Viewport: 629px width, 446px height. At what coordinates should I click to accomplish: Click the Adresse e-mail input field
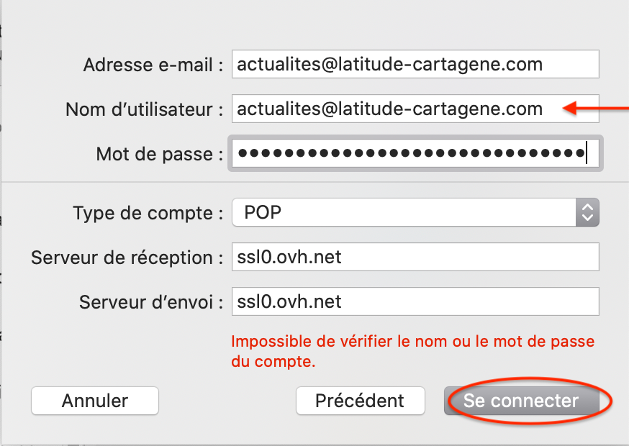coord(415,65)
